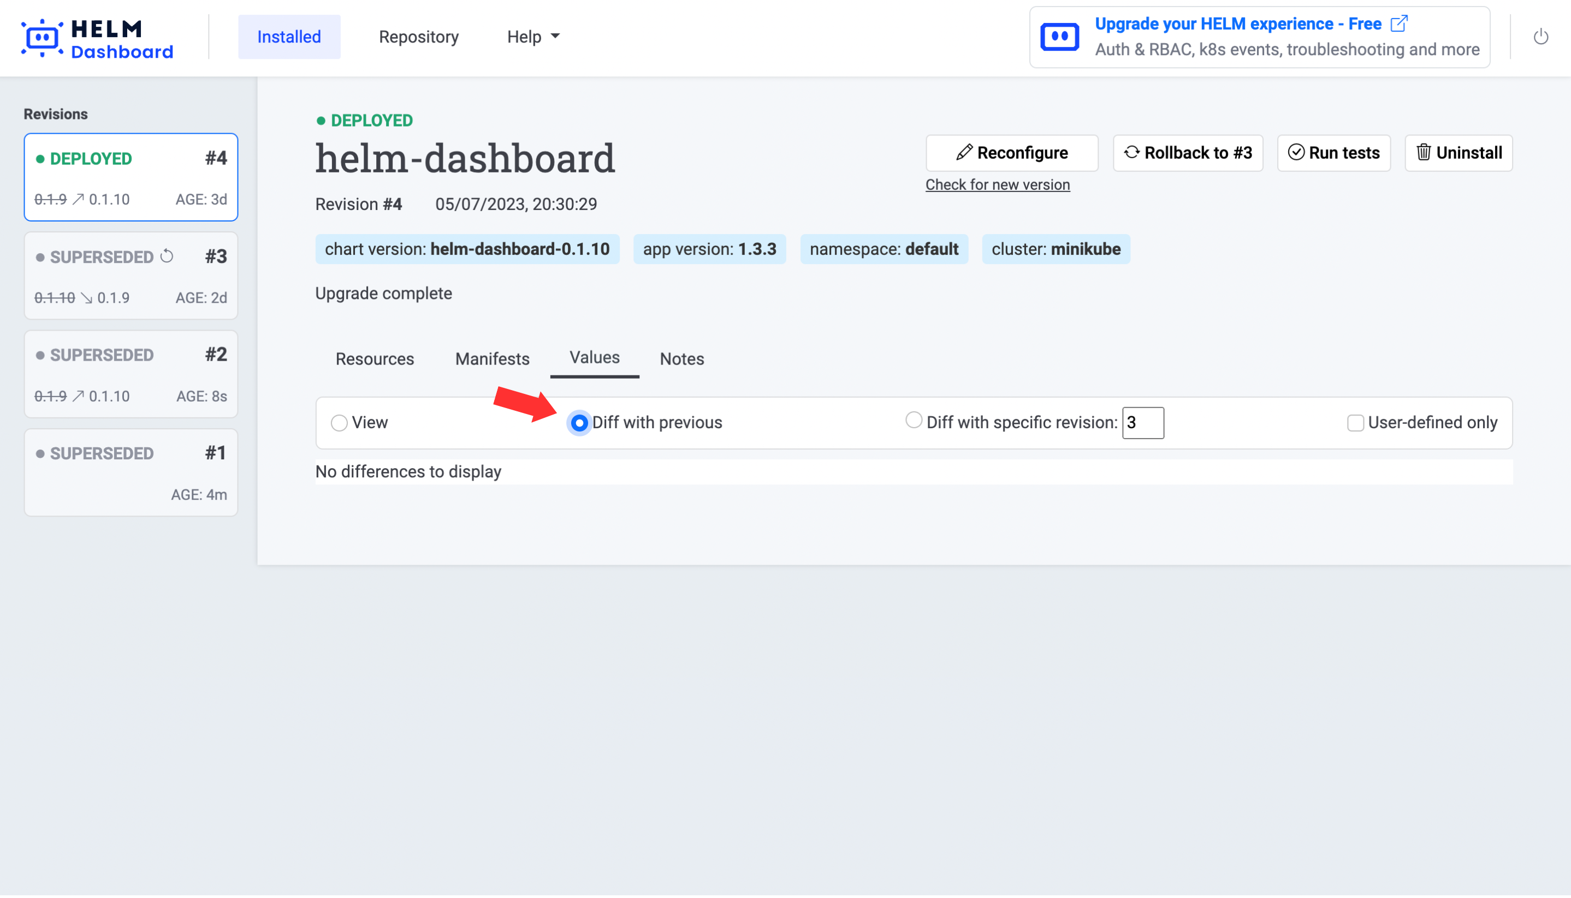Open the Notes tab
This screenshot has height=898, width=1571.
coord(681,359)
